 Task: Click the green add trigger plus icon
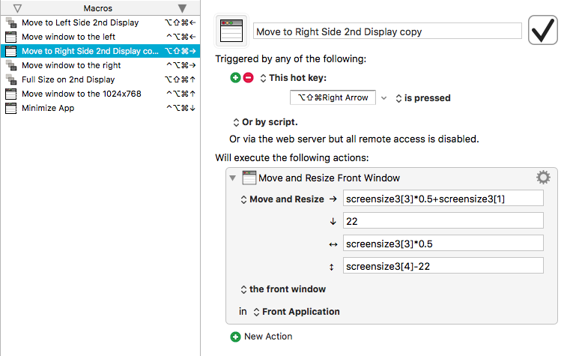tap(235, 77)
